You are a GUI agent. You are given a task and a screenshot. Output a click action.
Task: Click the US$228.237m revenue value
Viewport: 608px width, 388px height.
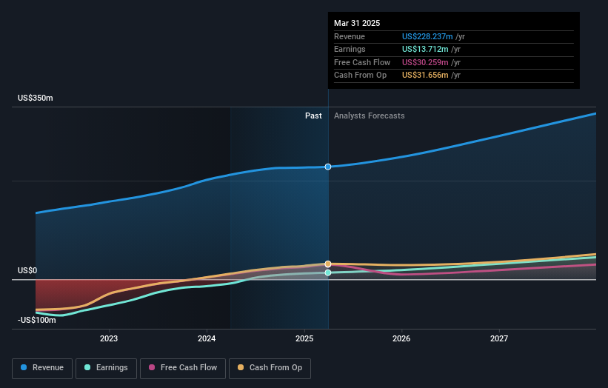[427, 36]
